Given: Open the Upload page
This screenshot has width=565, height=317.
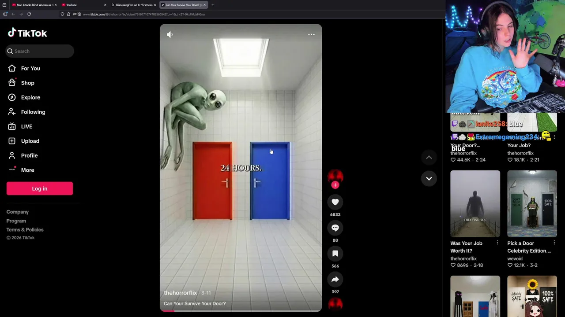Looking at the screenshot, I should 30,141.
